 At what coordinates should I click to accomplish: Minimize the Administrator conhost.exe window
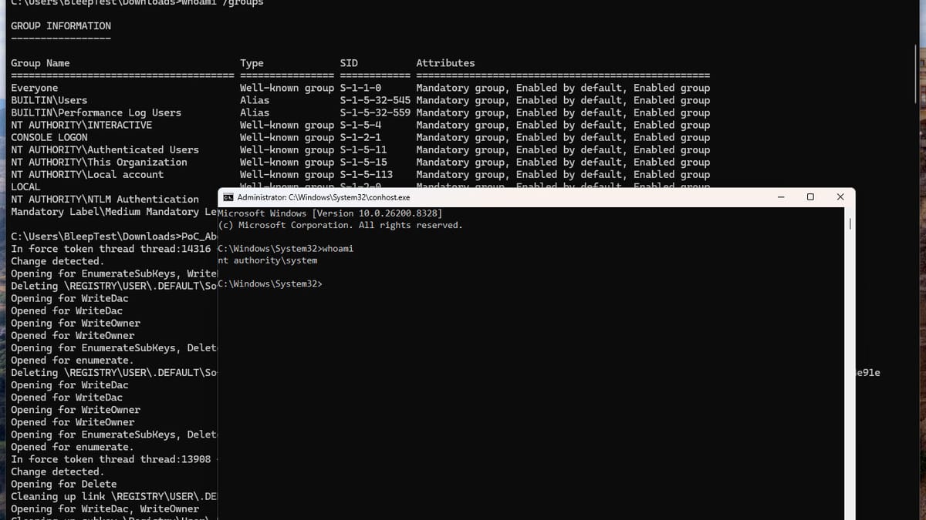782,197
